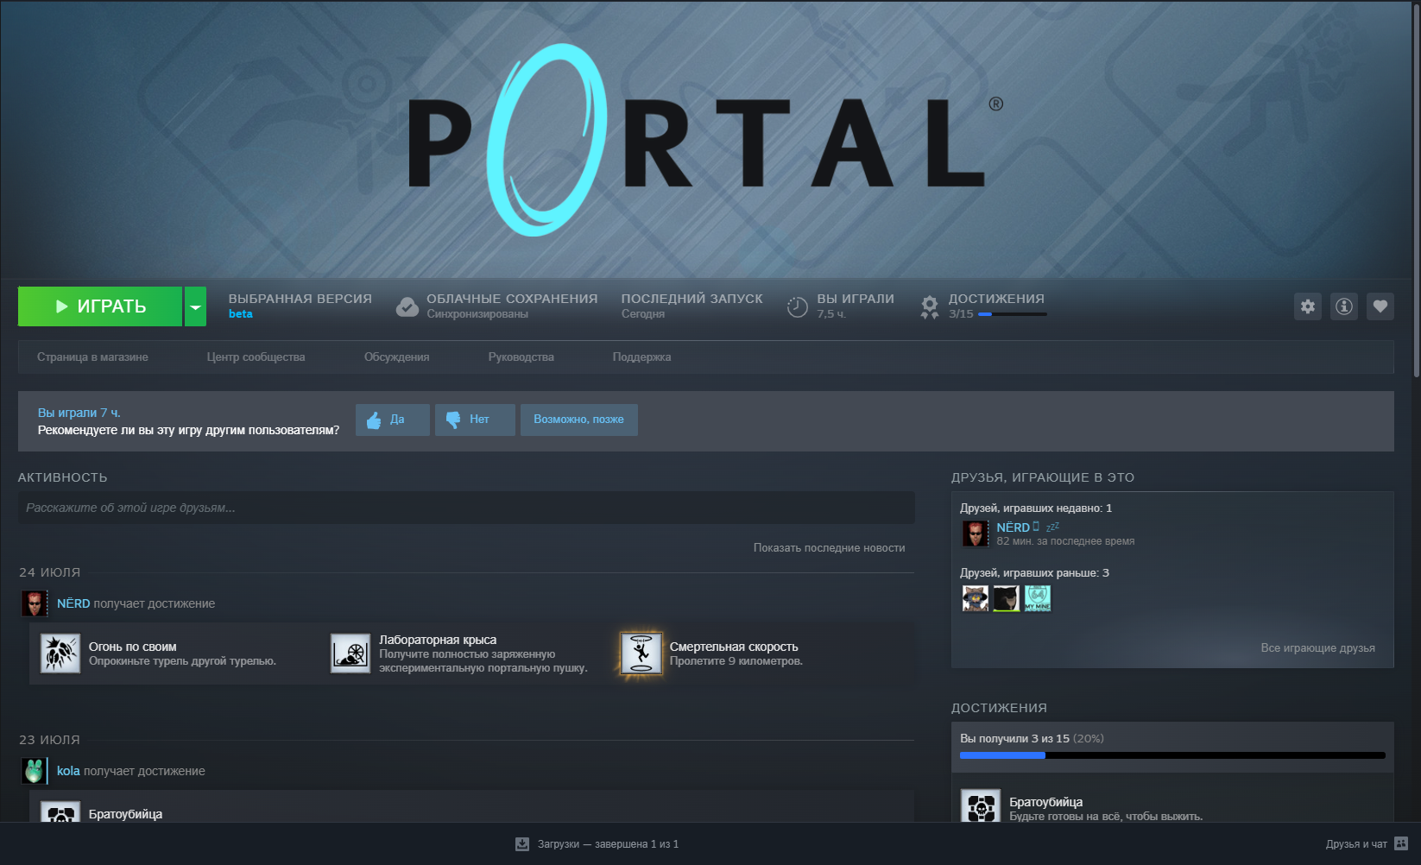Screen dimensions: 1421x865
Task: Click the downloads icon in the bottom bar
Action: coord(522,844)
